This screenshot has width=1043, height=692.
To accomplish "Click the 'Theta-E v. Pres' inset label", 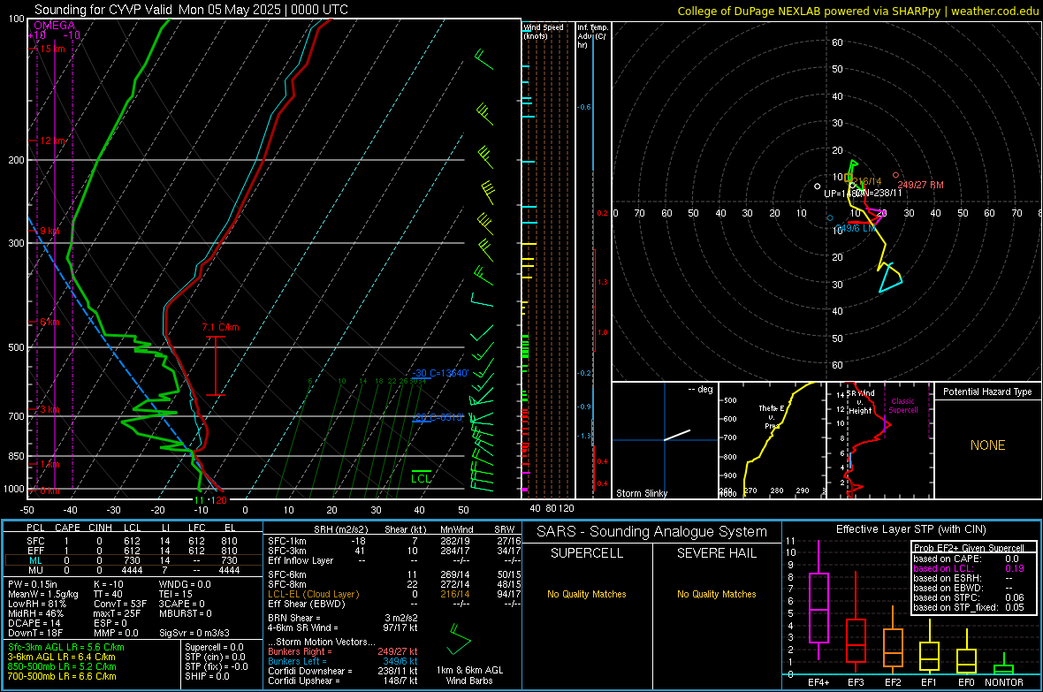I will [x=771, y=416].
